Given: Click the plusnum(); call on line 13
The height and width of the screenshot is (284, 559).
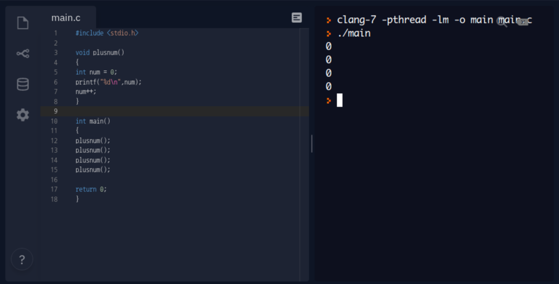Looking at the screenshot, I should pos(93,150).
